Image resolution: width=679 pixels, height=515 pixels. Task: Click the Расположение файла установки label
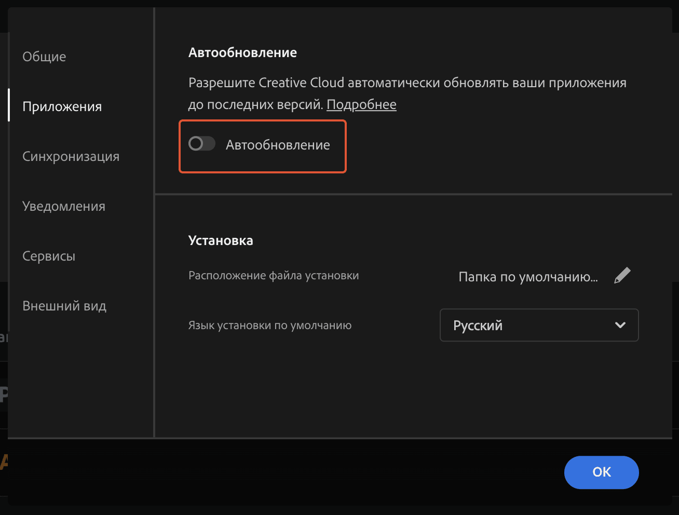(274, 276)
